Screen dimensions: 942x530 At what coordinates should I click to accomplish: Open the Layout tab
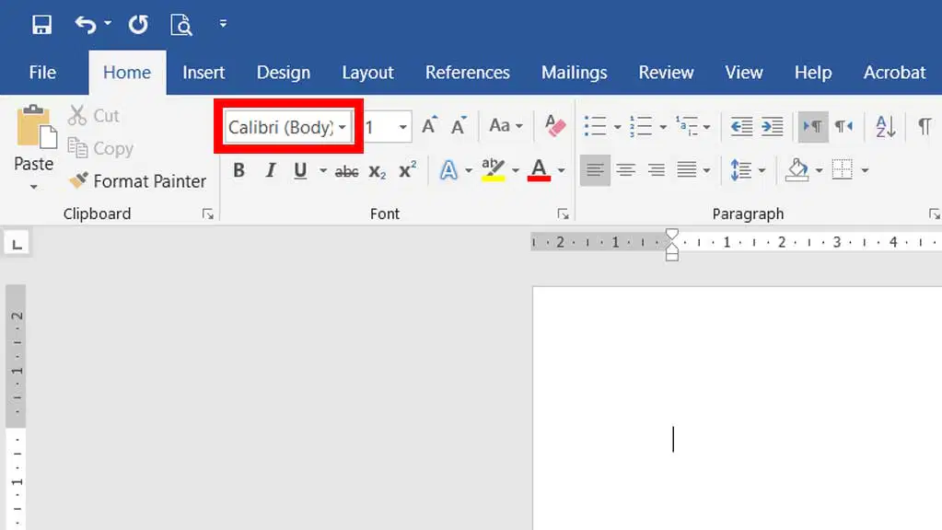coord(367,73)
